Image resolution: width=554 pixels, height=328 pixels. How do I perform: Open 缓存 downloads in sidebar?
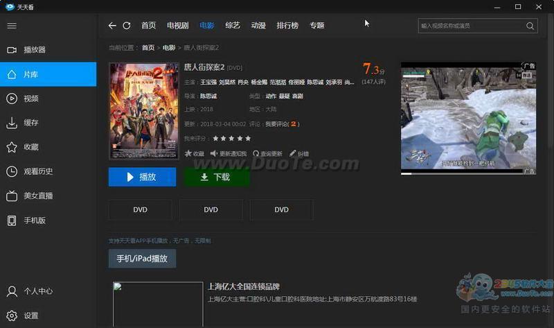48,123
